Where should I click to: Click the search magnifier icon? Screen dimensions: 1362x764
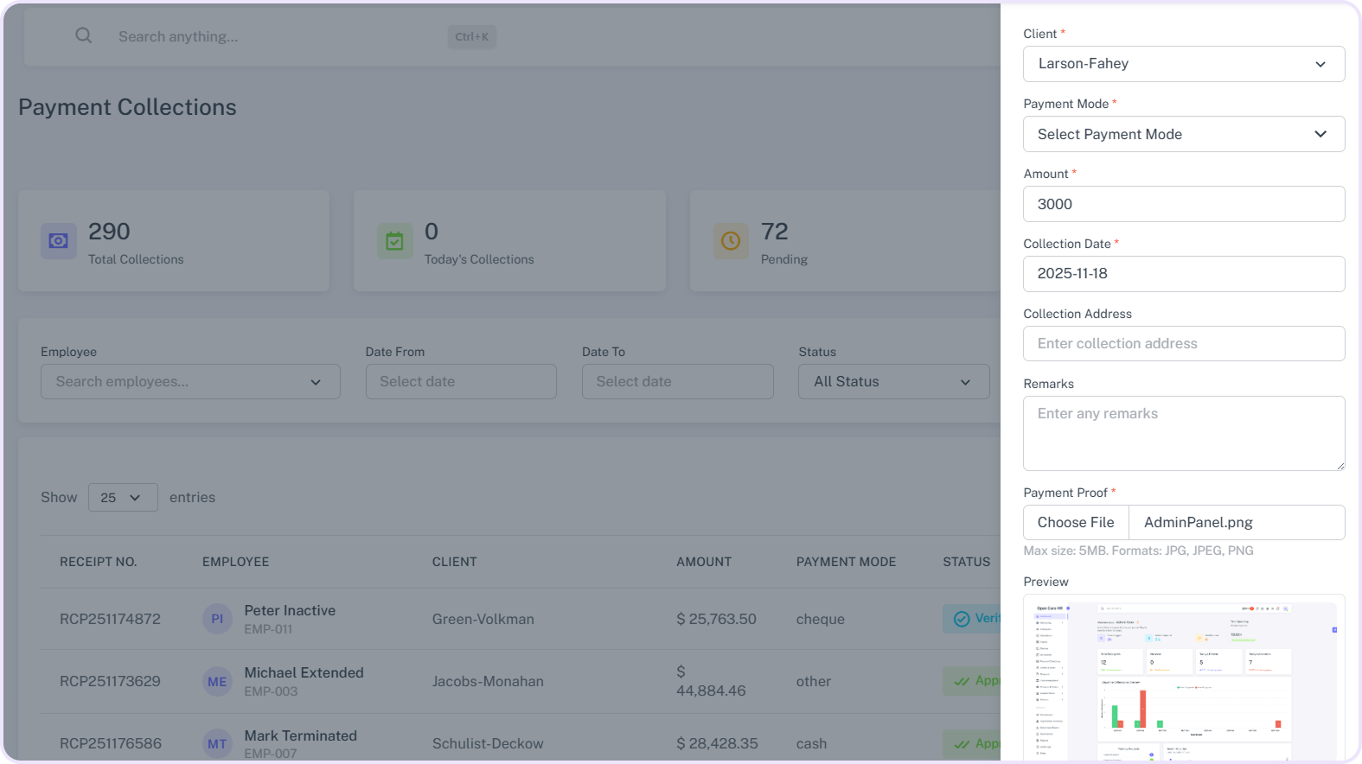click(84, 36)
